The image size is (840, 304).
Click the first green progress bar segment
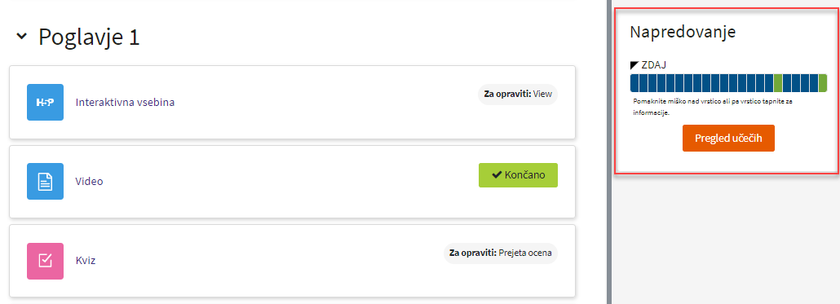click(x=778, y=83)
